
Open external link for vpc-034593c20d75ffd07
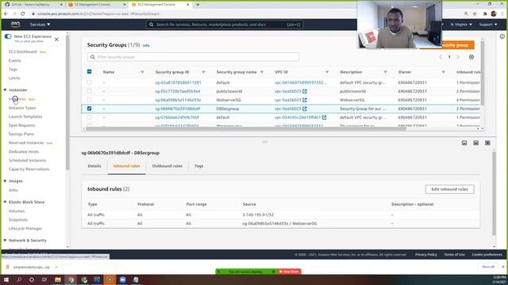pos(325,117)
